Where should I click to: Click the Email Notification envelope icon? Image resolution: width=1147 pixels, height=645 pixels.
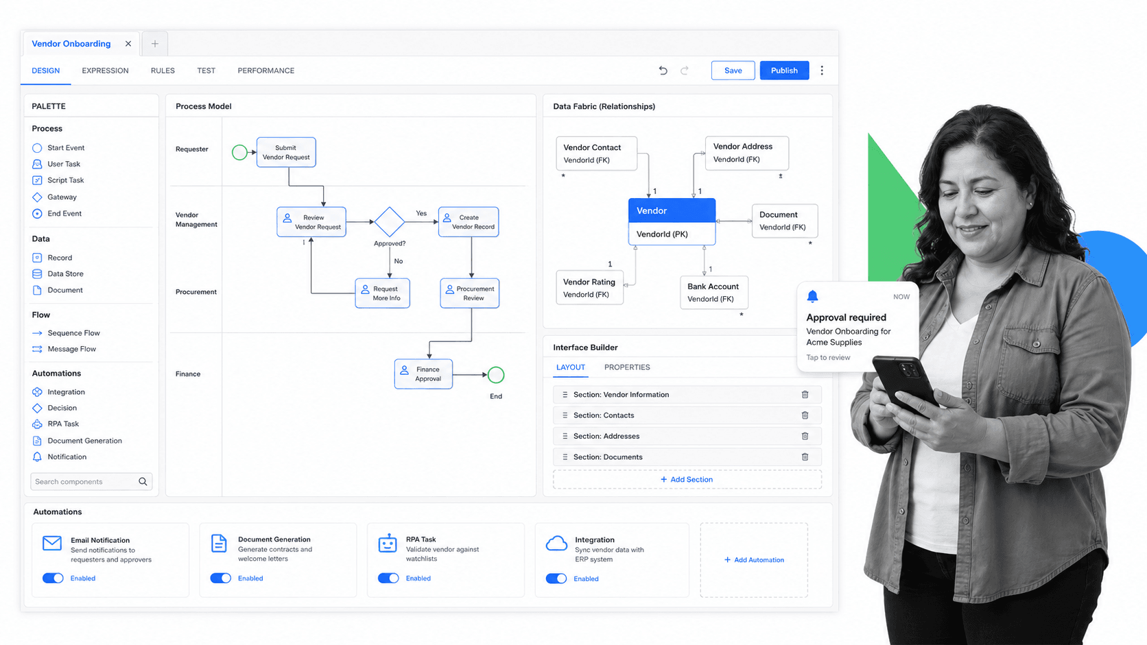52,544
